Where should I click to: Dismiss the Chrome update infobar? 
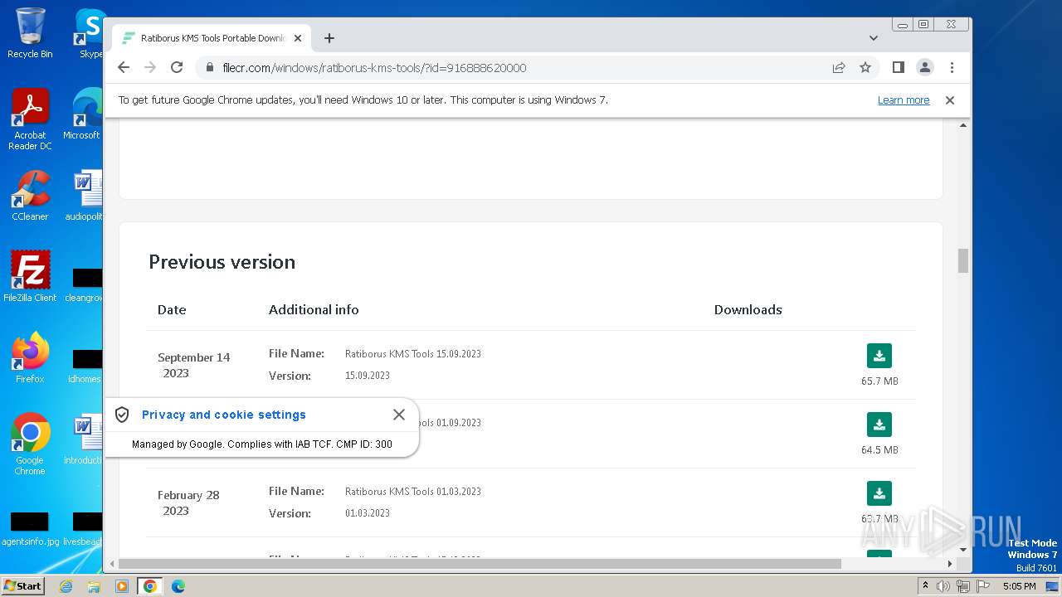tap(950, 100)
